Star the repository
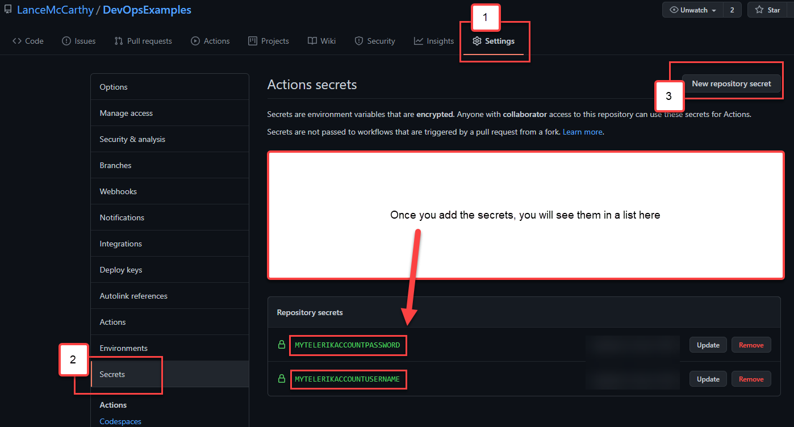The width and height of the screenshot is (794, 427). click(x=767, y=10)
